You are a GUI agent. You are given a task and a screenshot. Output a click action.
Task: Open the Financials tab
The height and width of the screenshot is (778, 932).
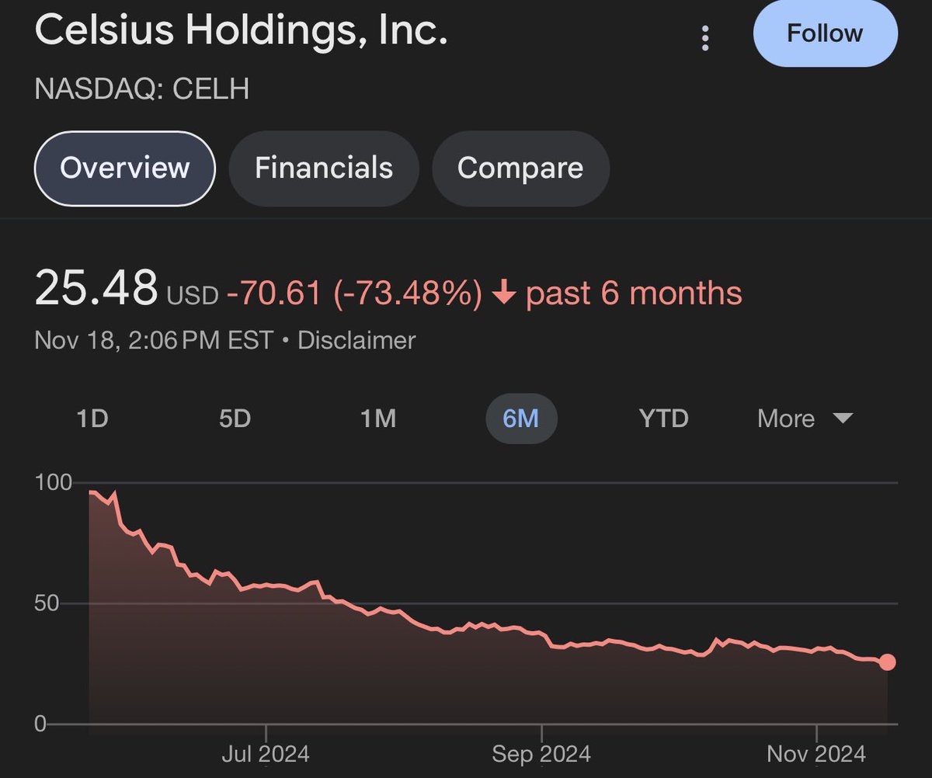click(324, 168)
